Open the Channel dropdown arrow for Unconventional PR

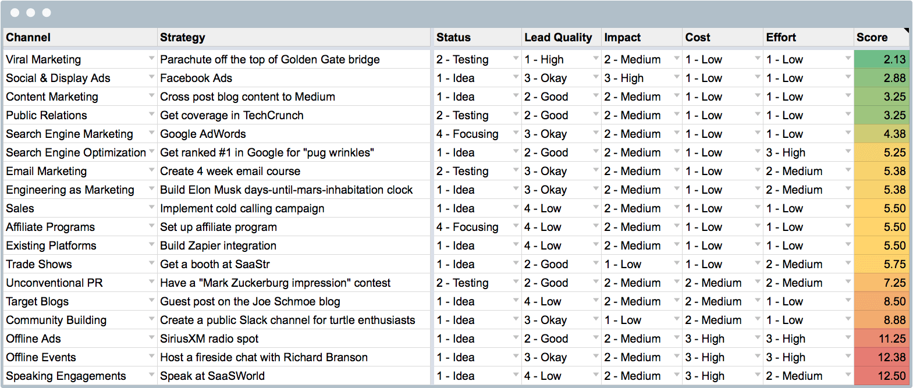click(151, 282)
